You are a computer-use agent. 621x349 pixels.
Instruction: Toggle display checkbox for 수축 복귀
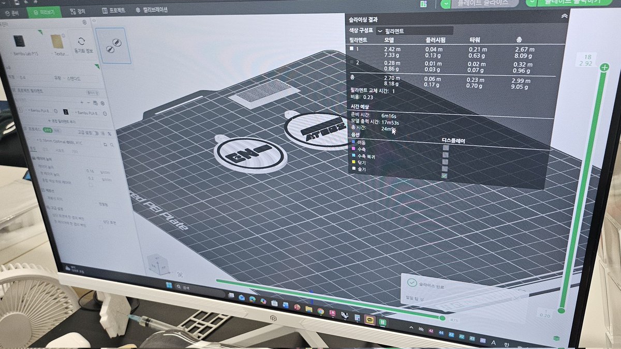coord(445,162)
